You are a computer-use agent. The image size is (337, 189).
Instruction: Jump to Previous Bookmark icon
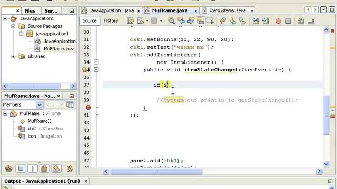[223, 21]
